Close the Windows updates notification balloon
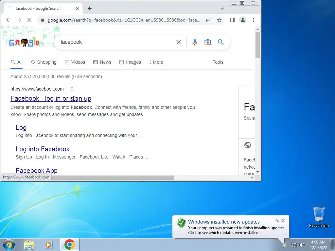 coord(283,221)
